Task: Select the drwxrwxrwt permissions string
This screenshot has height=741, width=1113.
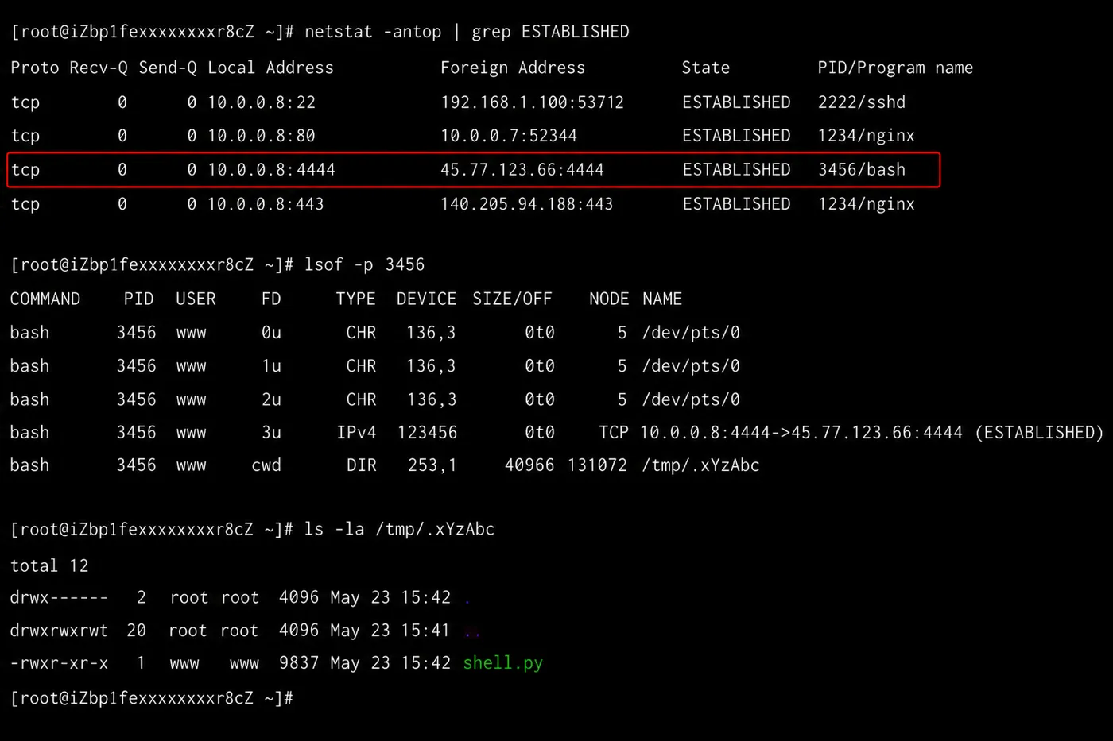Action: pos(59,631)
